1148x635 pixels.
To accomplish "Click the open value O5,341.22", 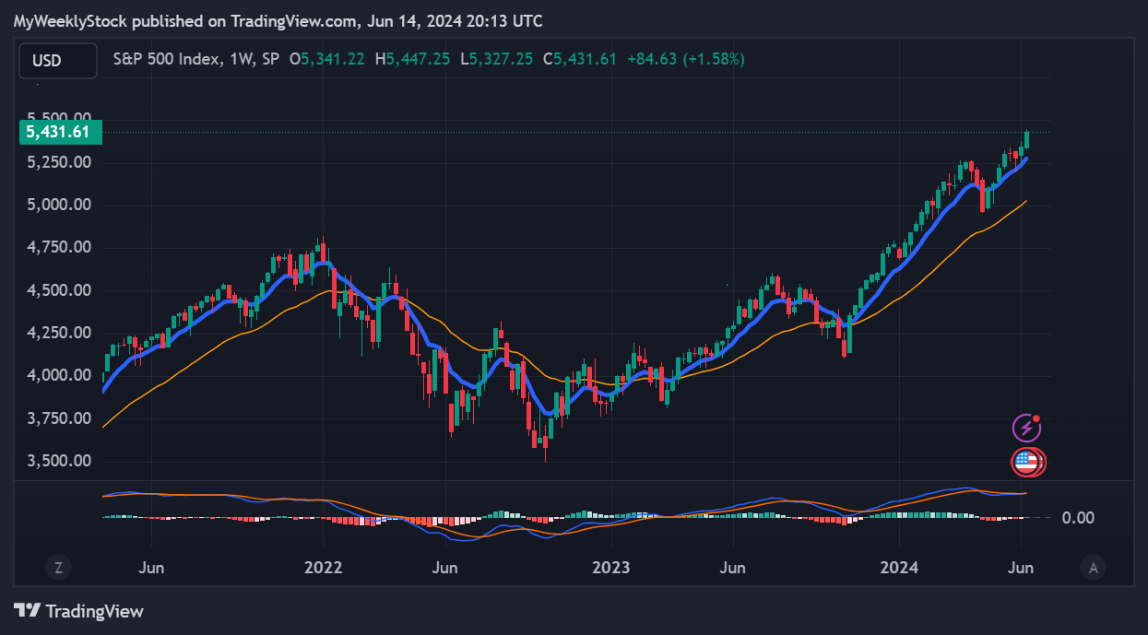I will coord(329,59).
